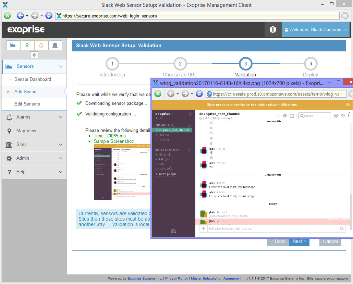The height and width of the screenshot is (284, 353).
Task: Click the forward arrow in main browser toolbar
Action: coord(35,15)
